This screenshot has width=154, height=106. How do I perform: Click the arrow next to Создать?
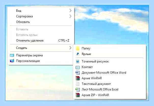point(70,48)
